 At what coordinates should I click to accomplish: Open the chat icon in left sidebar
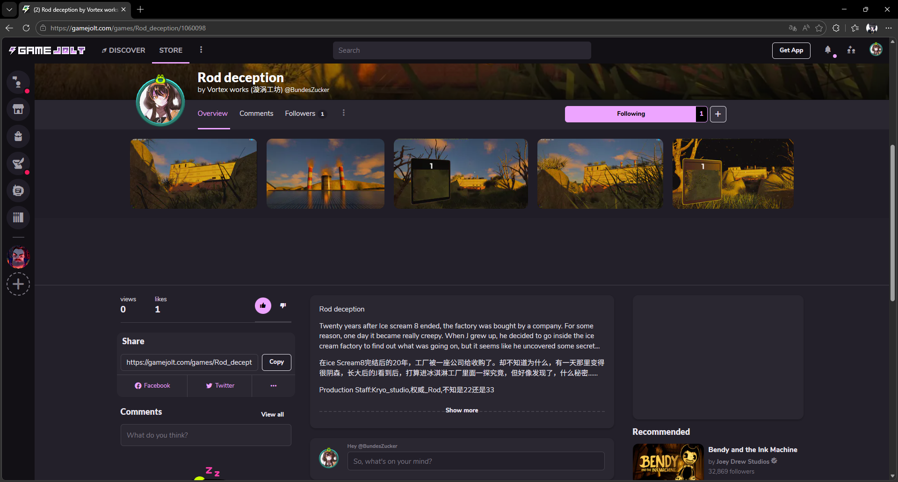click(x=18, y=83)
